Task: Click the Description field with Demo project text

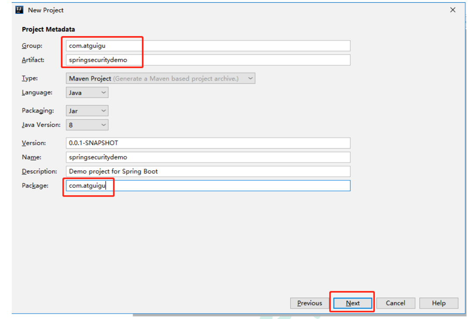Action: point(208,171)
